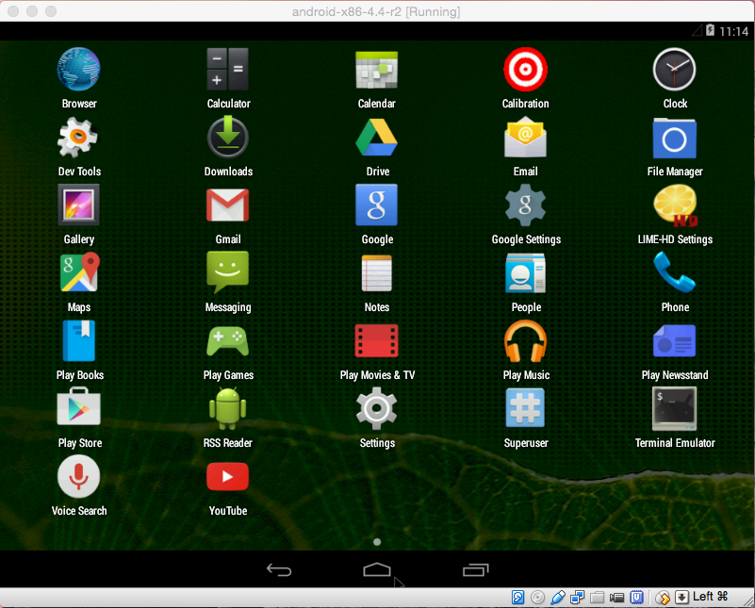This screenshot has height=608, width=755.
Task: Open the Gallery app
Action: pos(79,205)
